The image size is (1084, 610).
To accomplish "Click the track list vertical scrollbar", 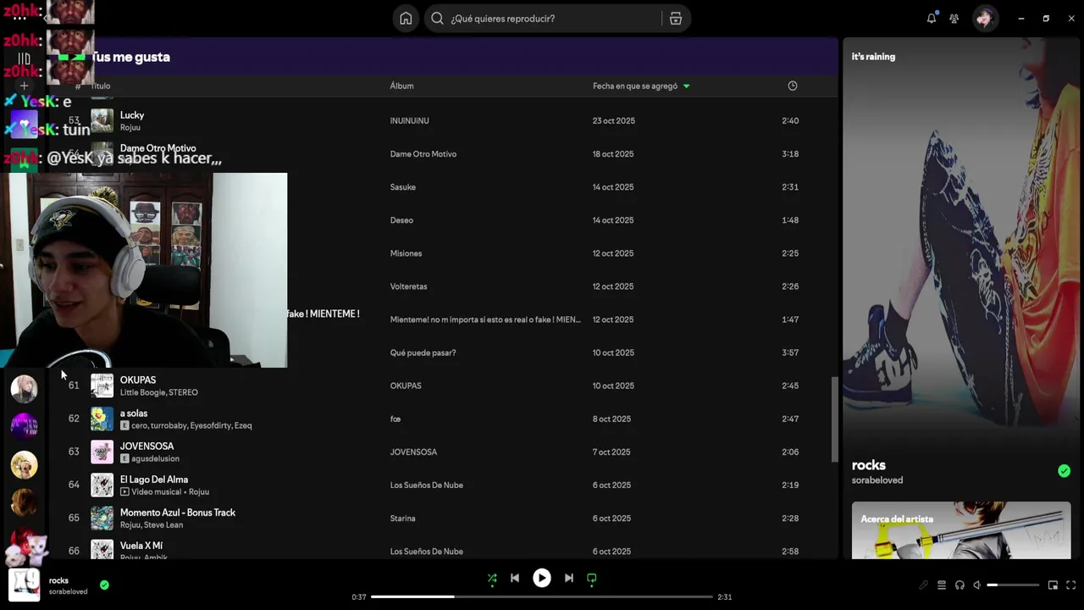I will pos(834,419).
